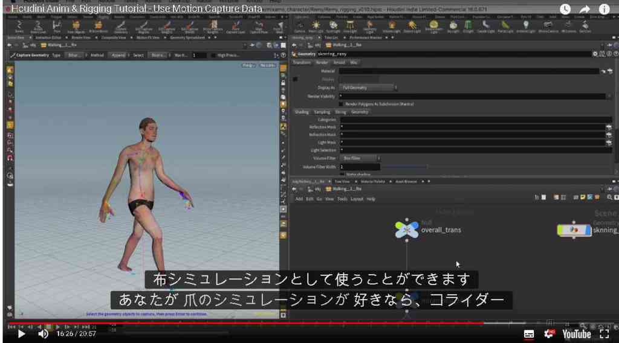Select the skinning geometry node
619x343 pixels.
pyautogui.click(x=574, y=230)
